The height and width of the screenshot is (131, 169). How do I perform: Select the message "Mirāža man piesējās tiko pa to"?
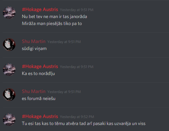[52, 24]
